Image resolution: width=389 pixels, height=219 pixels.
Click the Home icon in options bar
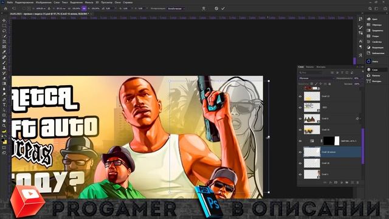[5, 9]
